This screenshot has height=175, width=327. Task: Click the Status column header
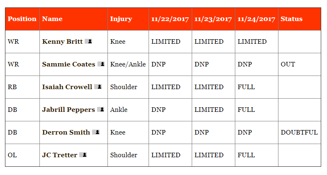pos(291,19)
